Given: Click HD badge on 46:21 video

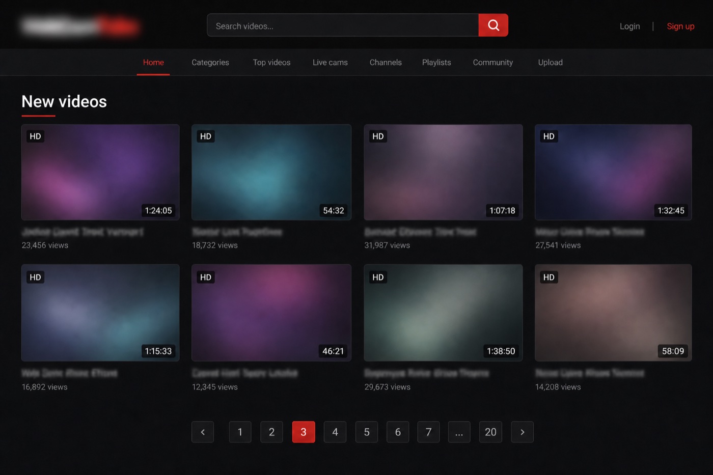Looking at the screenshot, I should (206, 277).
